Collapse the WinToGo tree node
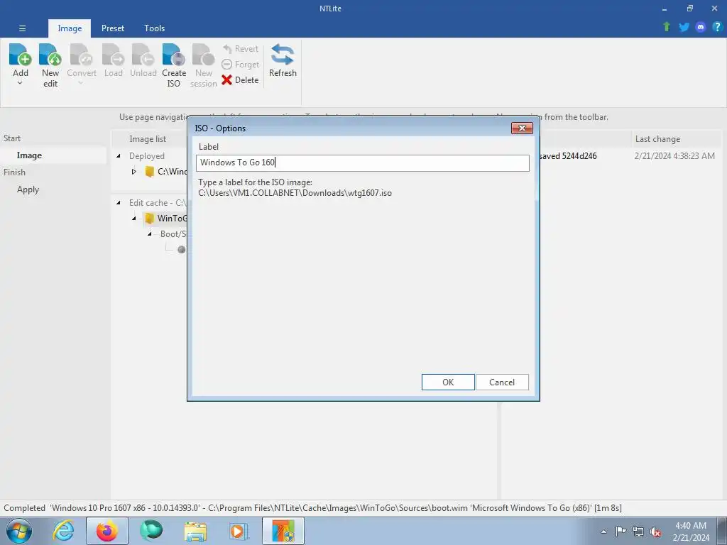727x545 pixels. pos(134,219)
